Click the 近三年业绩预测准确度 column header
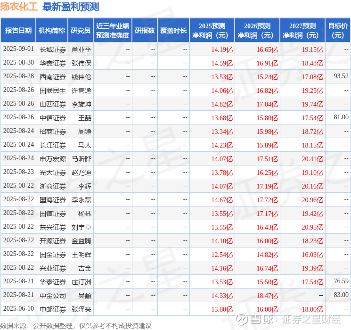Viewport: 351px width, 330px height. tap(113, 31)
